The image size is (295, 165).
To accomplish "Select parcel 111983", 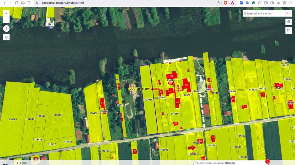I will tap(195, 91).
